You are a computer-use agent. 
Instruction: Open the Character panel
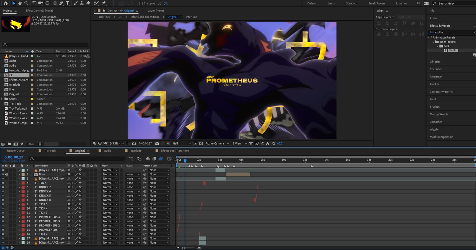(x=436, y=69)
